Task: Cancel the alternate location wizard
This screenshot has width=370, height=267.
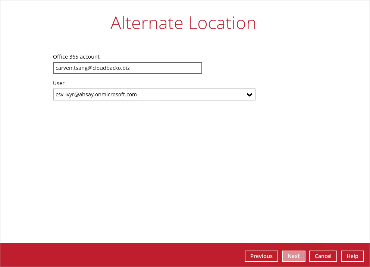Action: coord(323,256)
